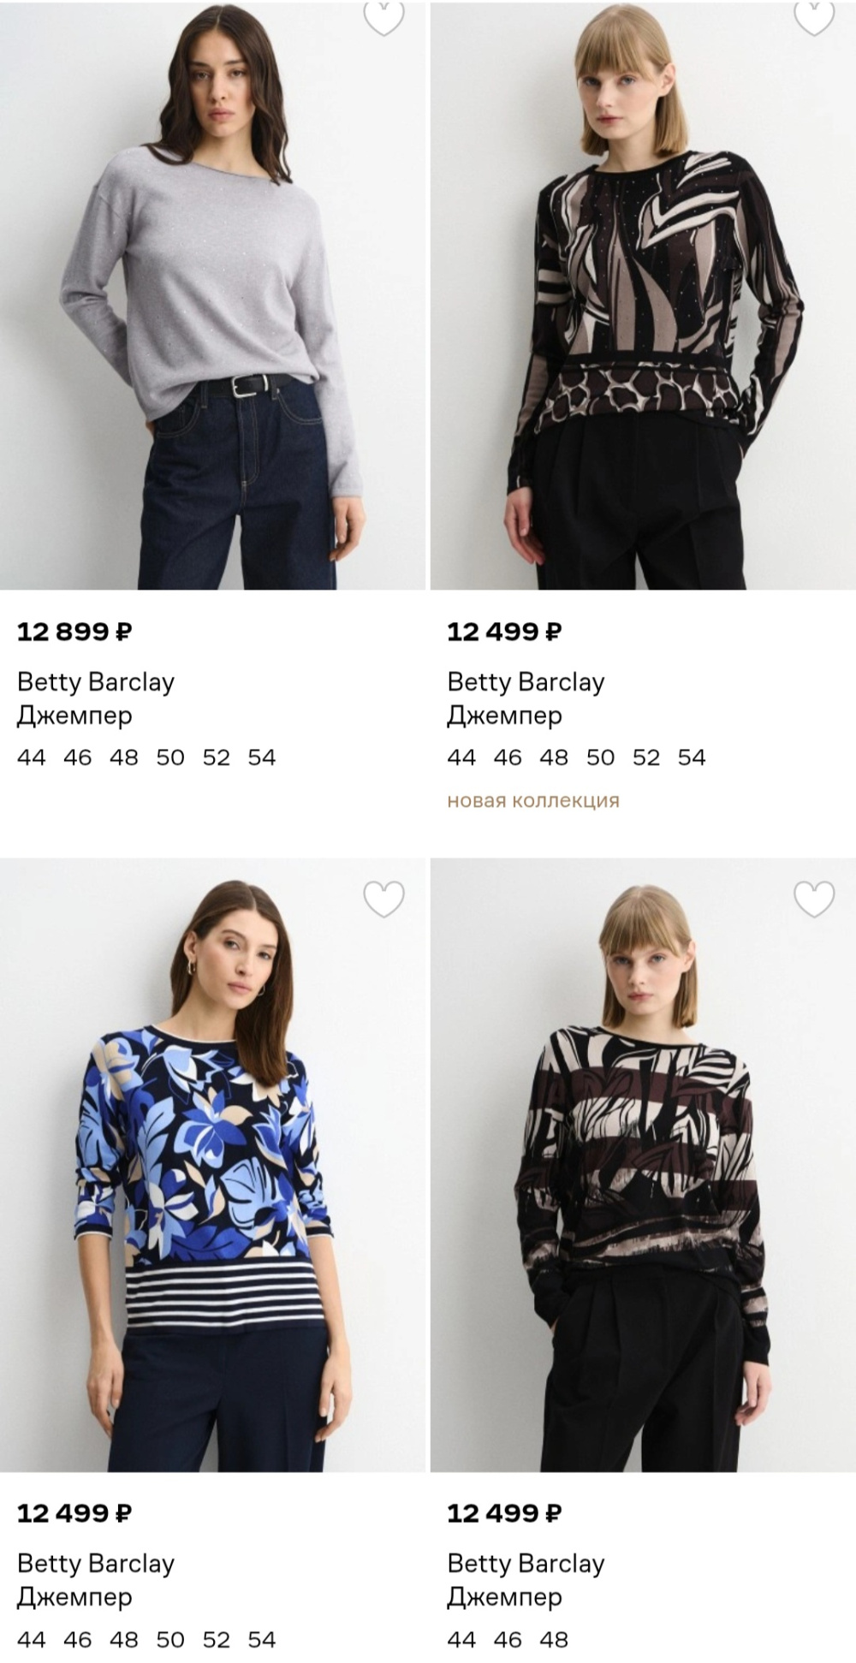The width and height of the screenshot is (856, 1663).
Task: Tap heart on black beige leaf-print jumper
Action: [814, 17]
